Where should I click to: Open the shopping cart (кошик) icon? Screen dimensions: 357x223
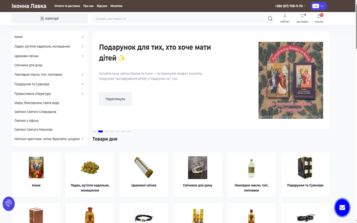pos(319,16)
